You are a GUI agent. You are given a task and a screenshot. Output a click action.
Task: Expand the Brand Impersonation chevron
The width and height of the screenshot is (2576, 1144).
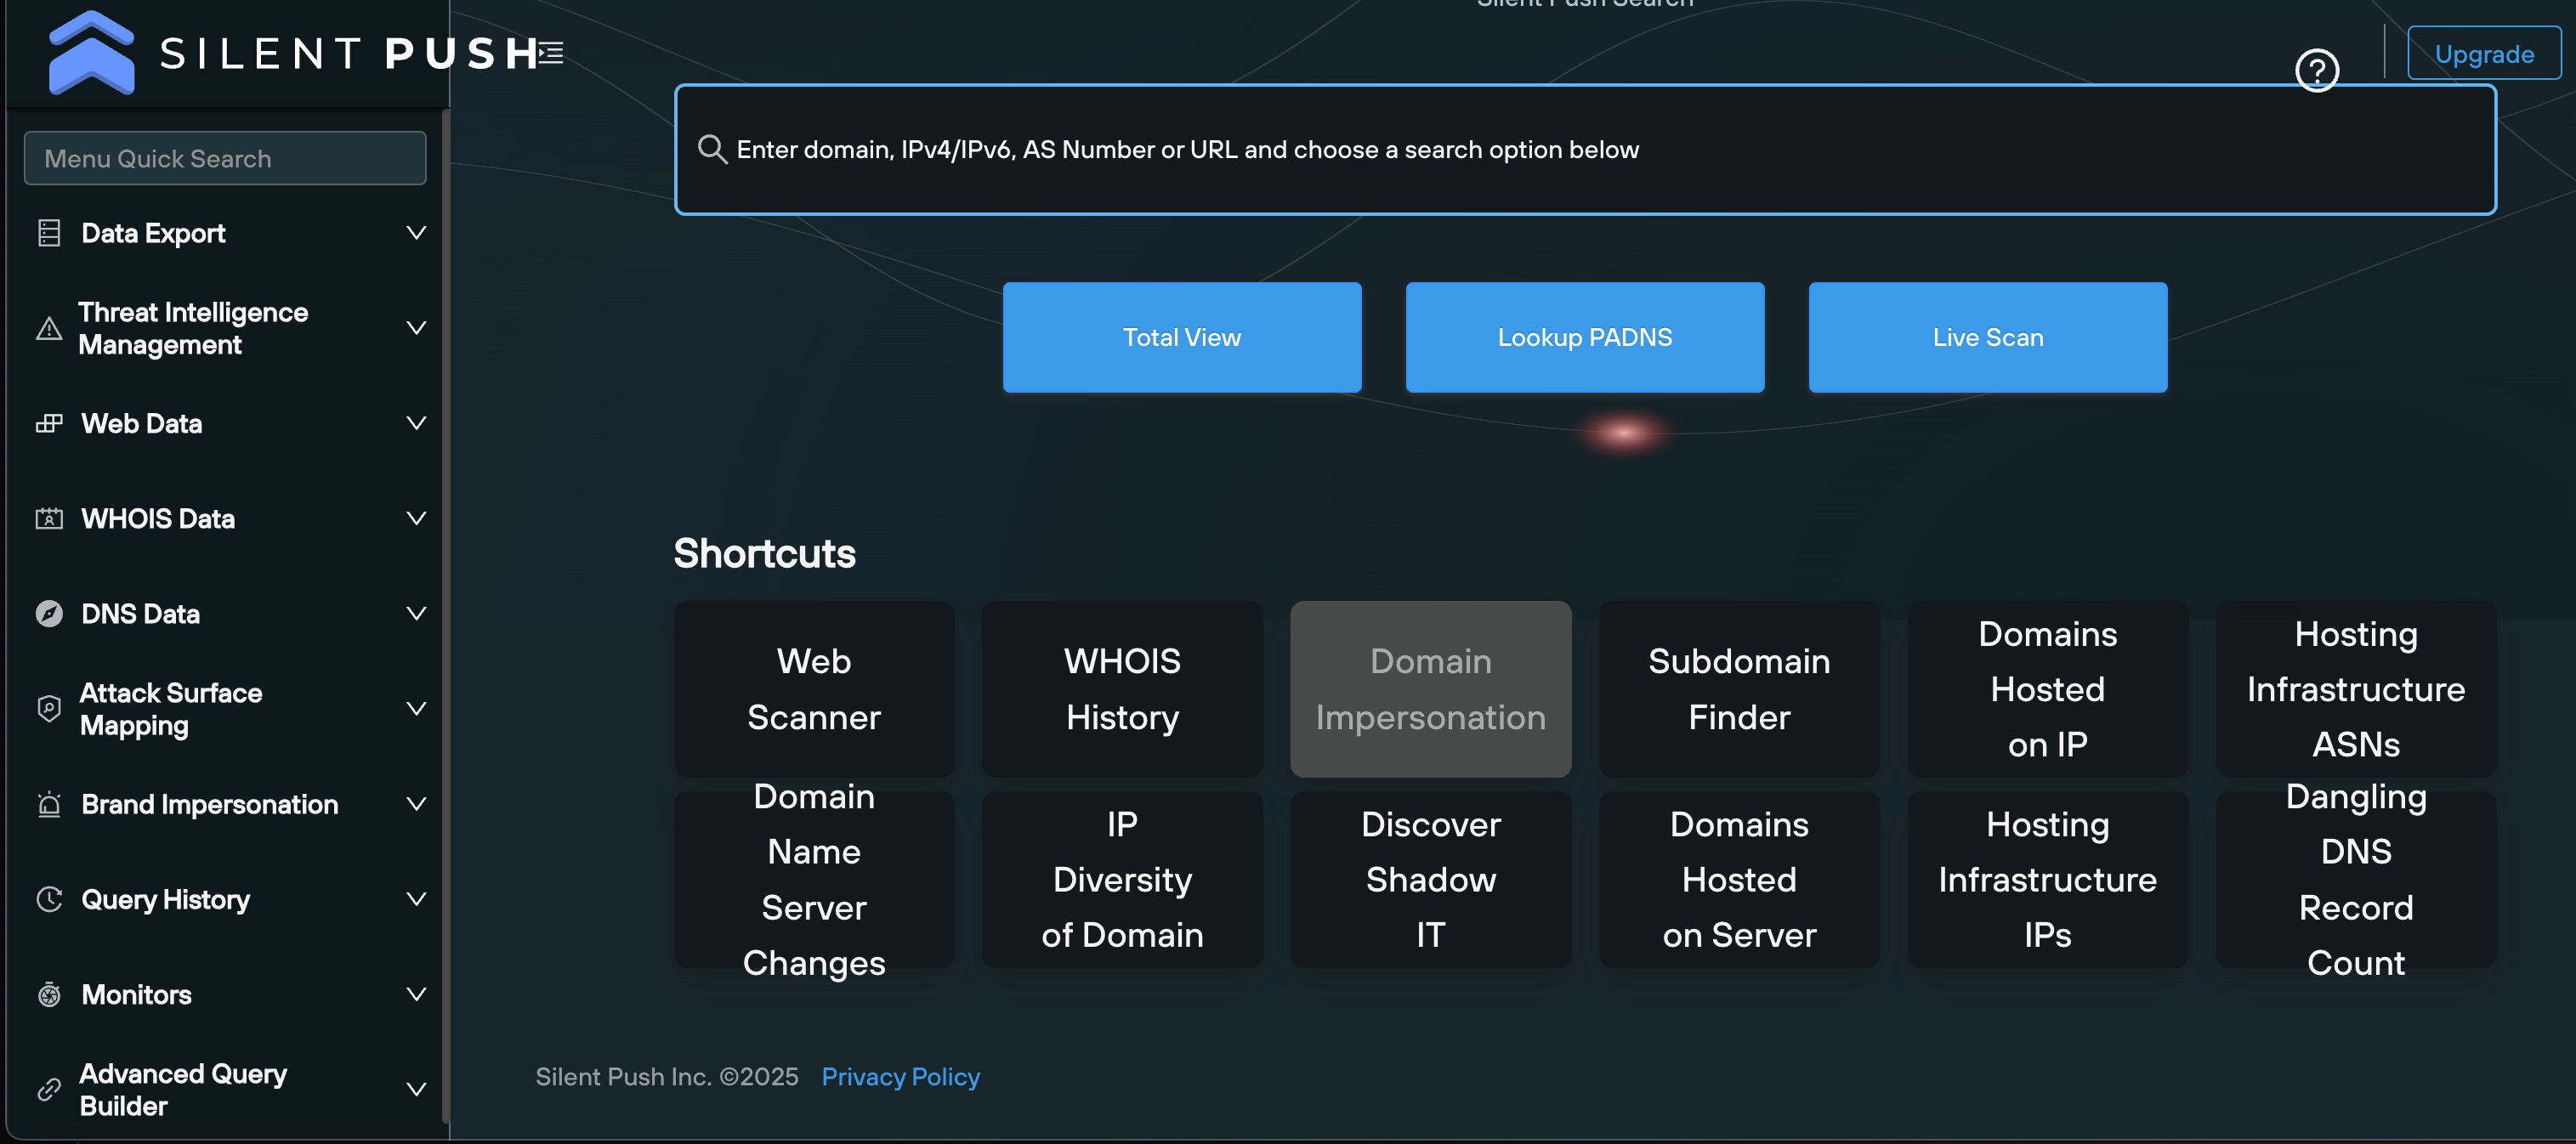click(416, 803)
